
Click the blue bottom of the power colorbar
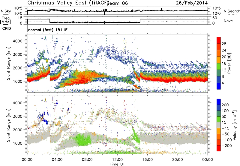click(219, 86)
